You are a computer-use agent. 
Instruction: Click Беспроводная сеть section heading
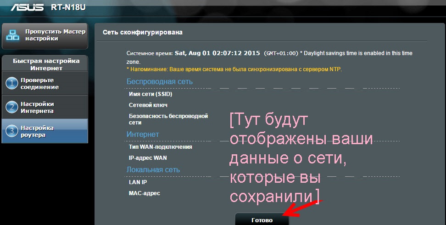point(160,81)
